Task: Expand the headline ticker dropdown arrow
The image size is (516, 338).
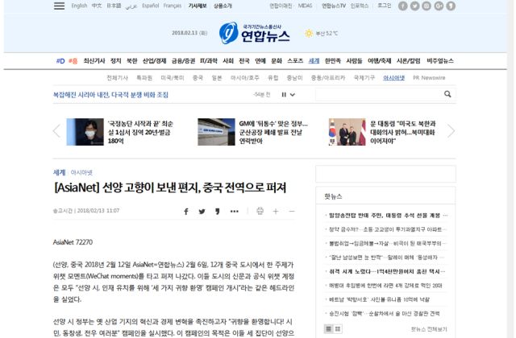Action: 292,95
